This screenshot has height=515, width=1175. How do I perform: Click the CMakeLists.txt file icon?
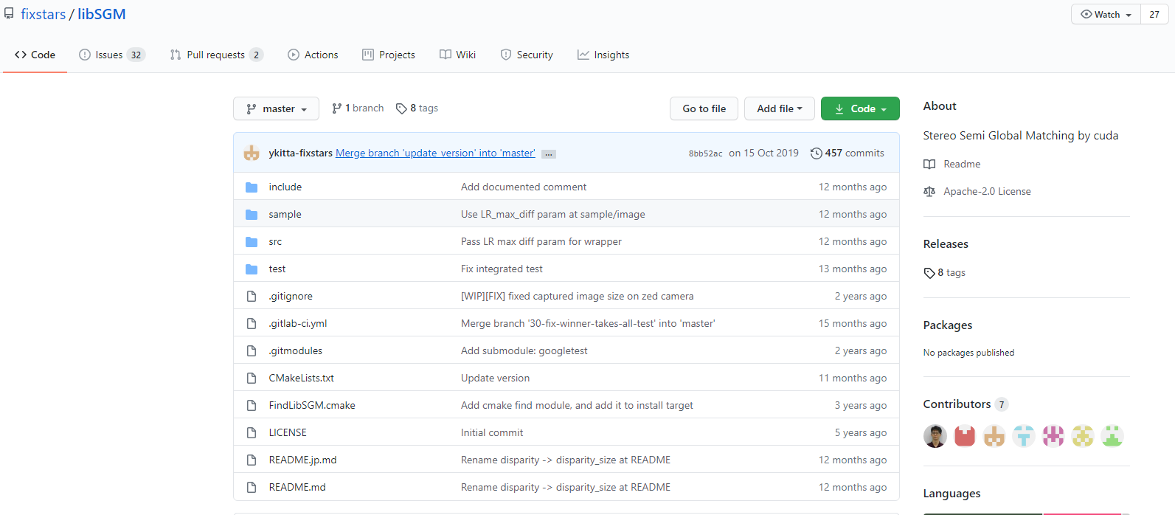[x=252, y=379]
